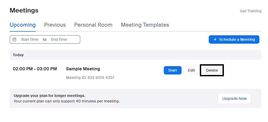Delete the Sample Meeting
The width and height of the screenshot is (268, 122).
(212, 70)
